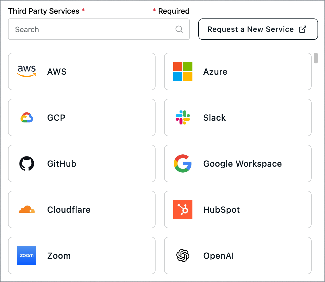Click the external link arrow icon
This screenshot has height=282, width=325.
(302, 29)
